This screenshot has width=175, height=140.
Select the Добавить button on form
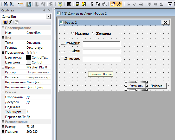tap(157, 86)
